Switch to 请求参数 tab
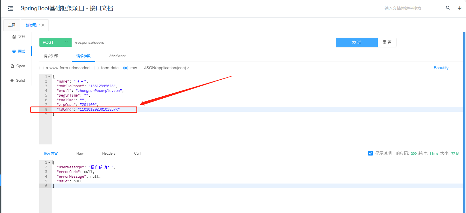This screenshot has width=466, height=213. pos(84,56)
